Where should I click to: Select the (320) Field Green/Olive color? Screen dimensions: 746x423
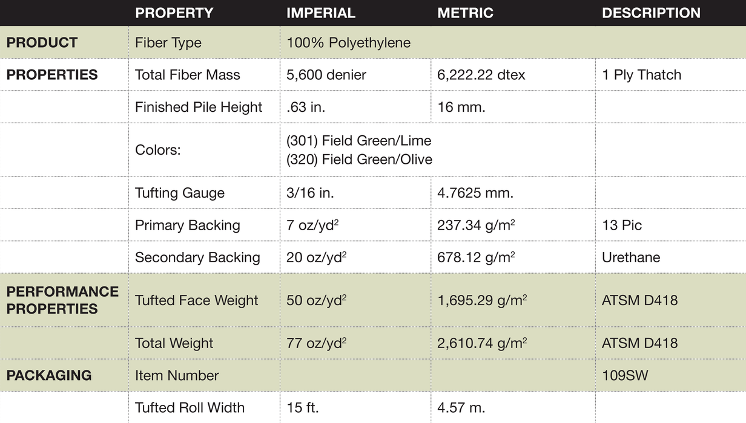359,159
